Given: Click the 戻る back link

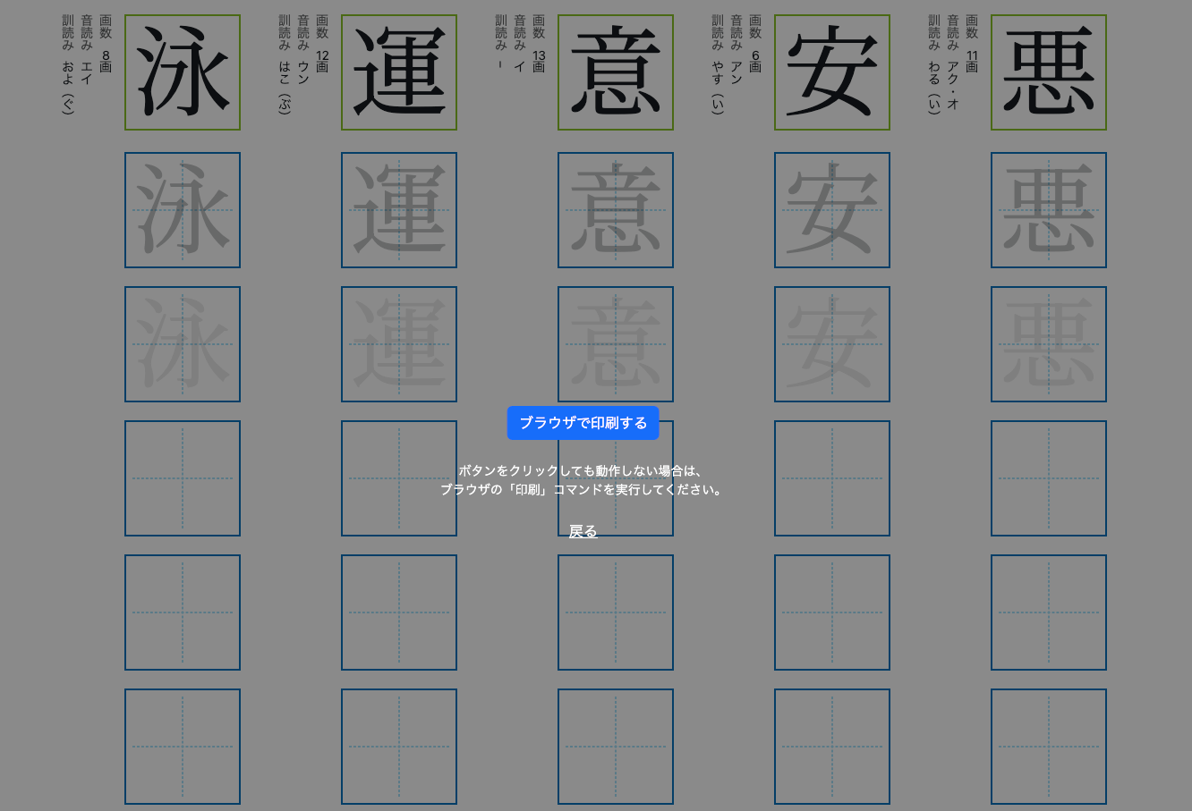Looking at the screenshot, I should [583, 531].
